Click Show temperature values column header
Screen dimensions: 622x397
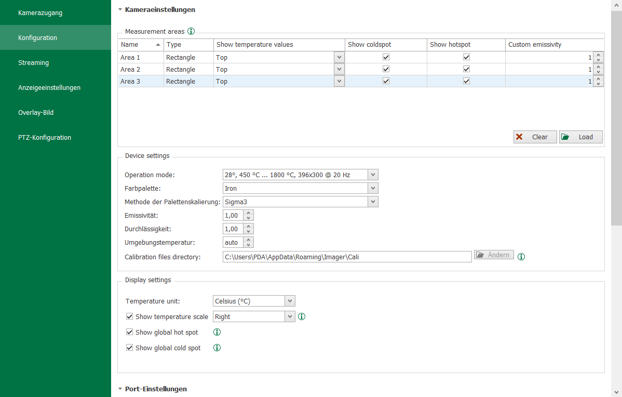pos(279,45)
